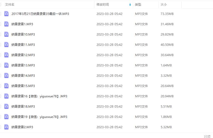Click the MP3 icon for 纳音录音18.MP3
Image resolution: width=213 pixels, height=138 pixels.
tap(6, 106)
